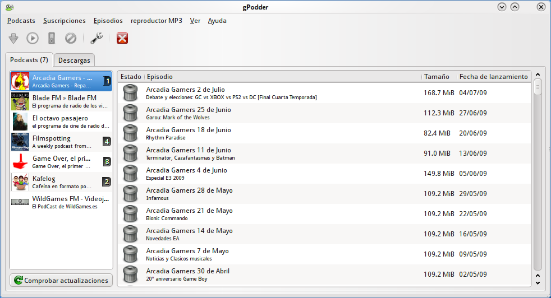Sort by the Episodio column header

283,77
